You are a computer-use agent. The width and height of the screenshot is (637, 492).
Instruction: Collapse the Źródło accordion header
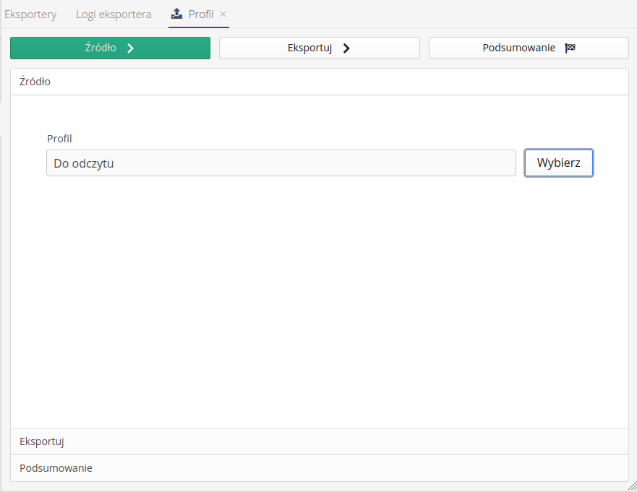[x=319, y=82]
